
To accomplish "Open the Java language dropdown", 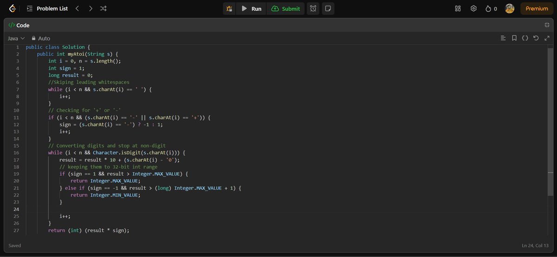I will [16, 38].
